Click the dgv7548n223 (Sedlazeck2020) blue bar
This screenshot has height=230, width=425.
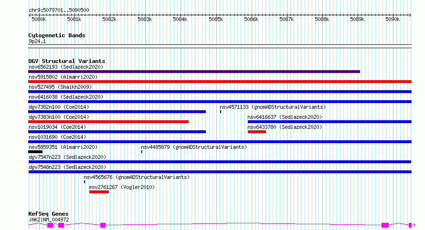220,172
